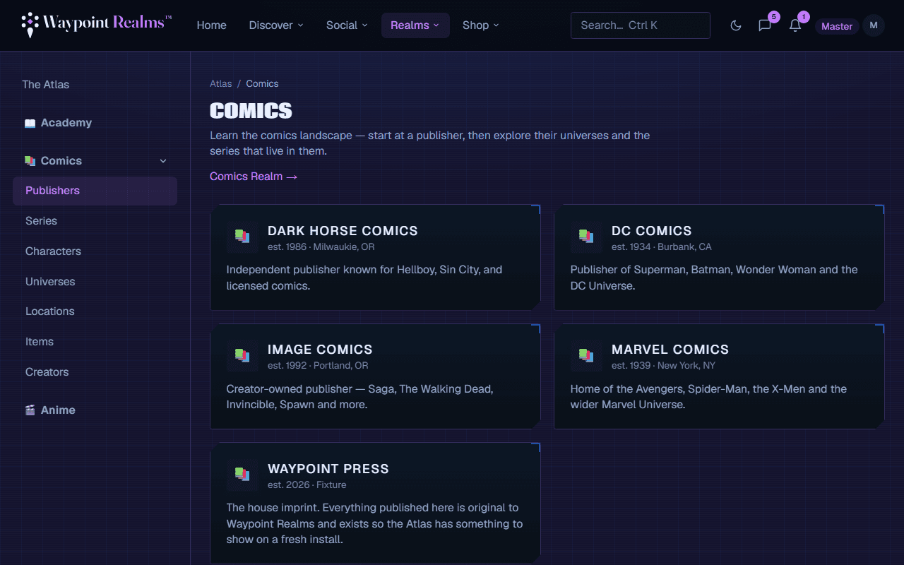904x565 pixels.
Task: Open the Anime sidebar section
Action: pyautogui.click(x=95, y=410)
